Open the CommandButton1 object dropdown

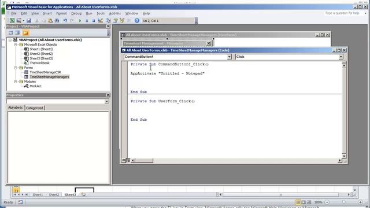229,57
